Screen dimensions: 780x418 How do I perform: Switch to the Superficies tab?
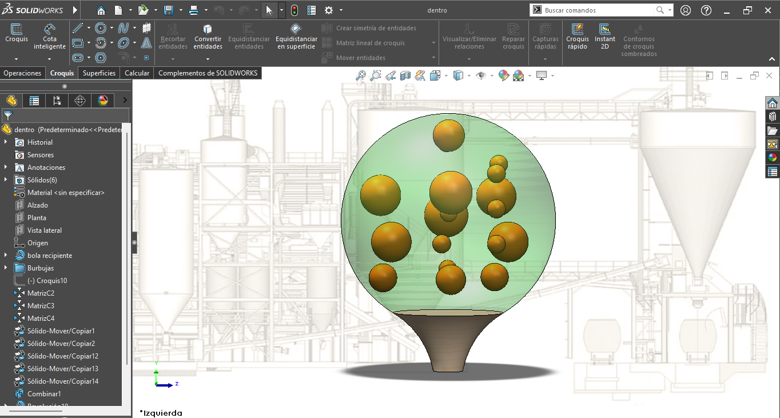pyautogui.click(x=100, y=73)
